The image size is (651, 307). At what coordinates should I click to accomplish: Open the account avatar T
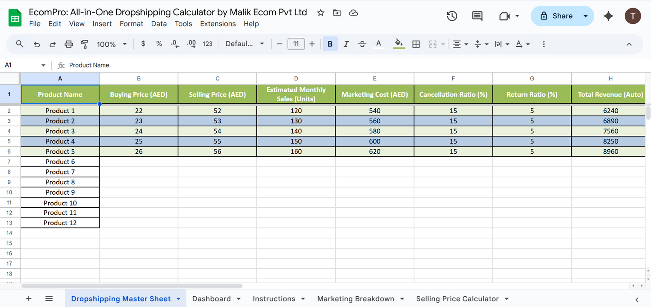click(x=633, y=16)
